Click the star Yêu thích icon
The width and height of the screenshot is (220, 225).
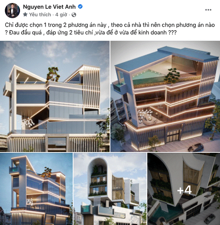(x=25, y=15)
